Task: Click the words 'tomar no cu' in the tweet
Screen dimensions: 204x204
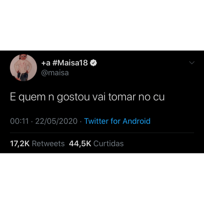Action: [136, 97]
